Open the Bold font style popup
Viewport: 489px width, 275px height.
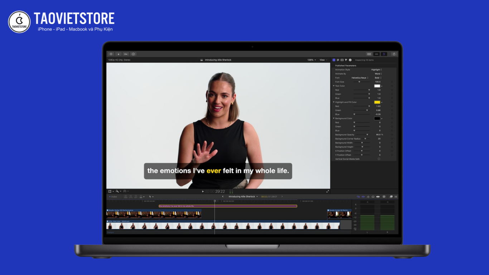click(378, 78)
